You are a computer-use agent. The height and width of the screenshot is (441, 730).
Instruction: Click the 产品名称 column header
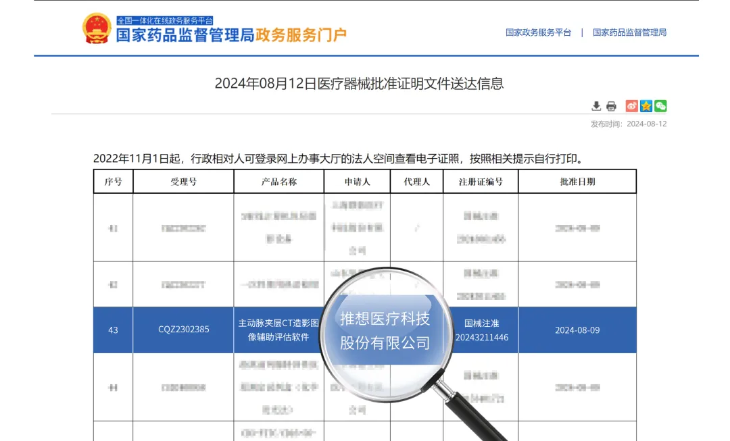(278, 182)
